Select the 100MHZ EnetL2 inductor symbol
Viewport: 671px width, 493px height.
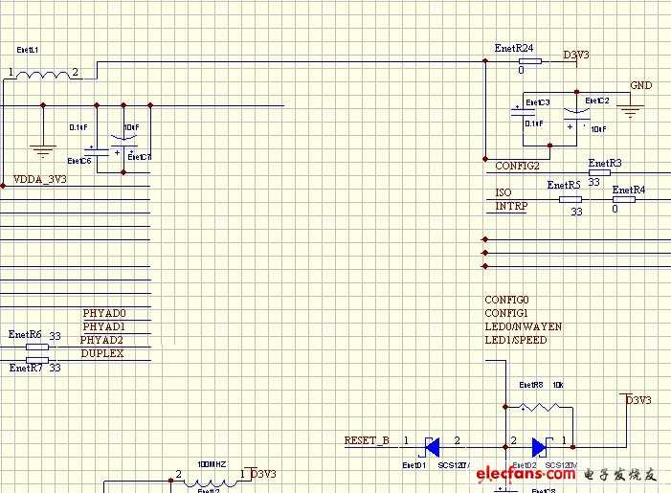(x=211, y=482)
